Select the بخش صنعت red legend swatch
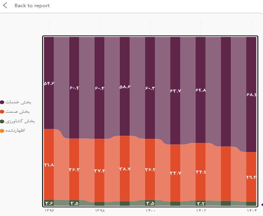The width and height of the screenshot is (263, 216). tap(2, 112)
